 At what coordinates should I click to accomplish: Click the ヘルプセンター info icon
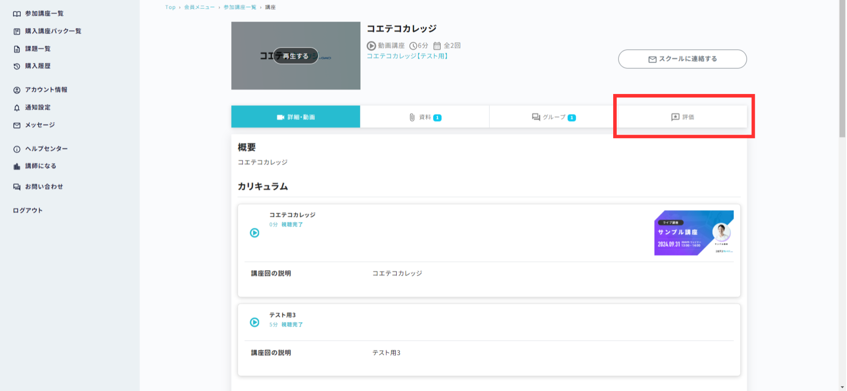pos(17,149)
